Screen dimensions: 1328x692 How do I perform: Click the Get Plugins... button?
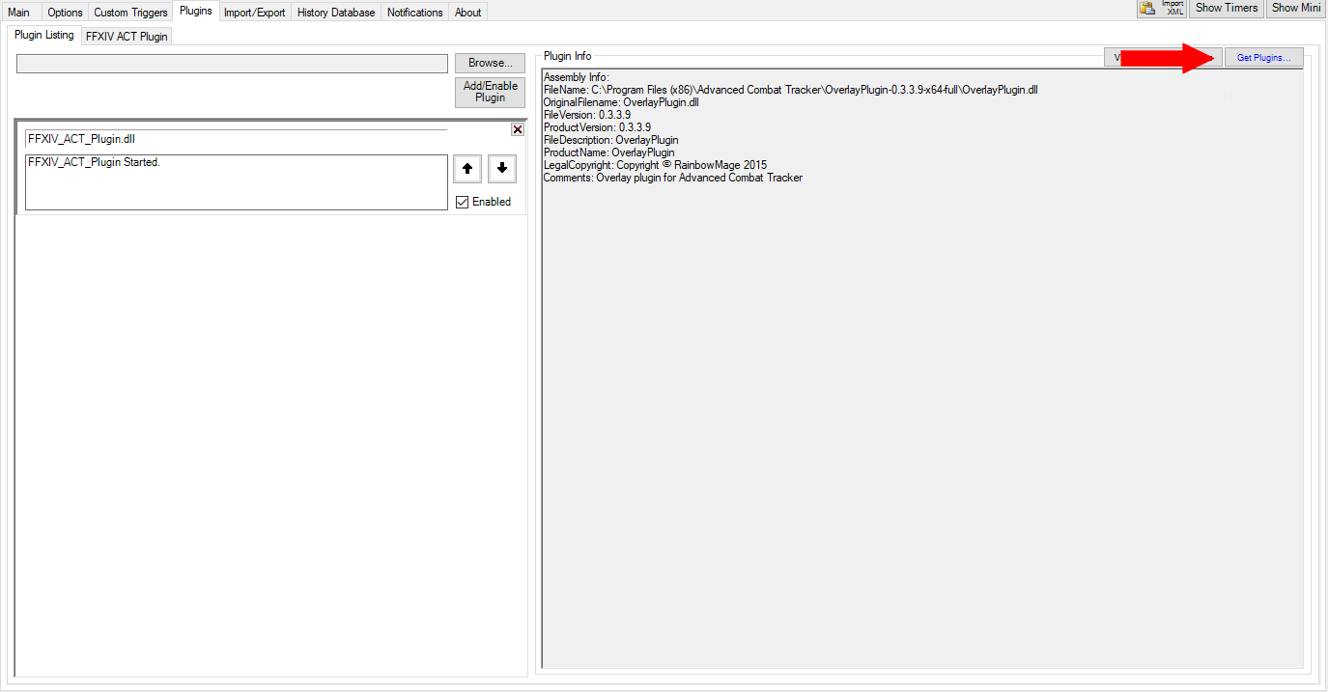1263,58
